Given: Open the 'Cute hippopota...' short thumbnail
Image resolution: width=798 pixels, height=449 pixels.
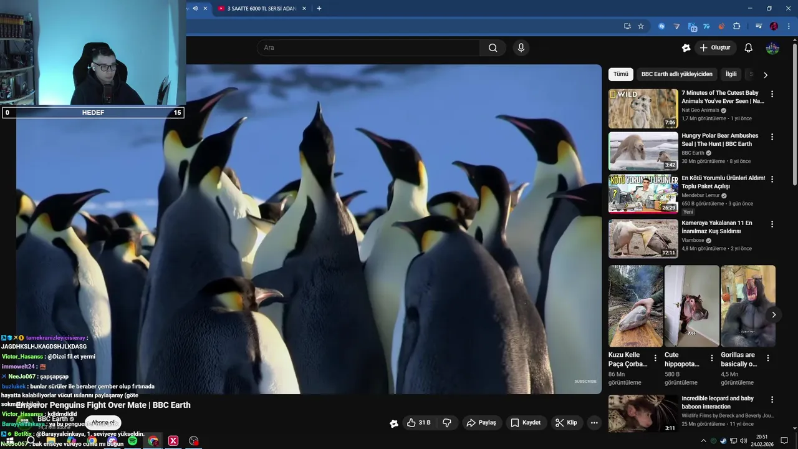Looking at the screenshot, I should [x=691, y=306].
